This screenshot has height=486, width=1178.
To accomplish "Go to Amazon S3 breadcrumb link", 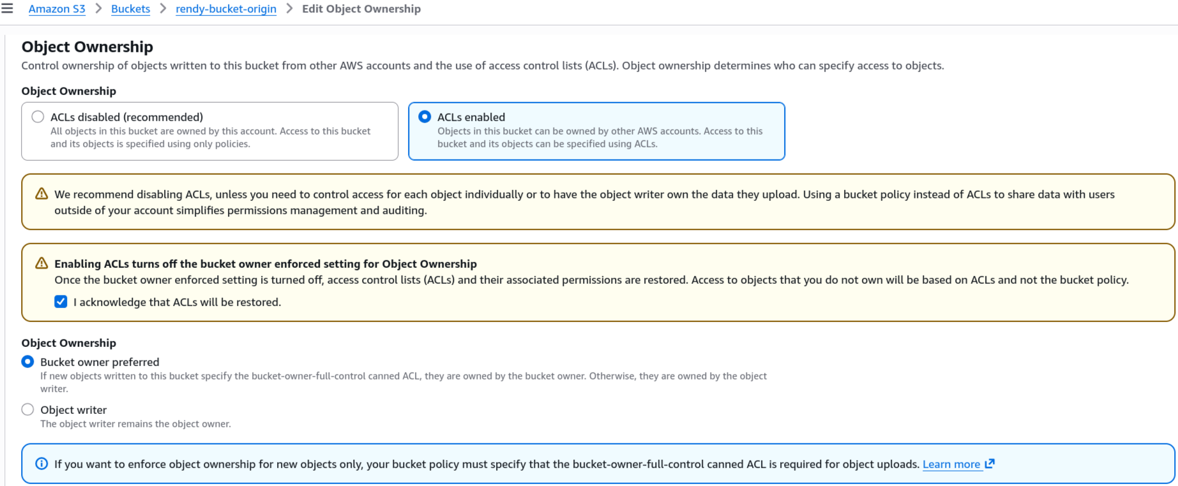I will pyautogui.click(x=57, y=9).
